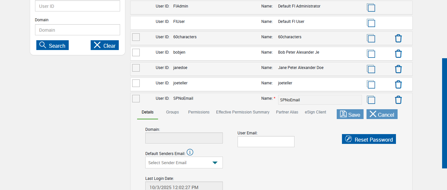447x190 pixels.
Task: Click the copy icon for FIAdmin user
Action: (371, 8)
